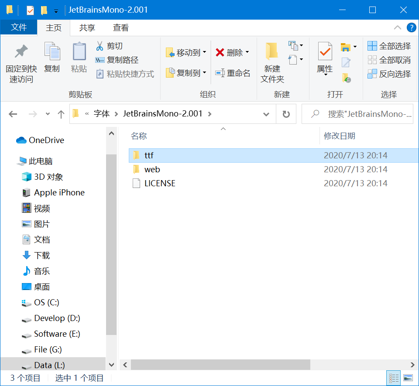Open the 文件 menu

coord(19,27)
